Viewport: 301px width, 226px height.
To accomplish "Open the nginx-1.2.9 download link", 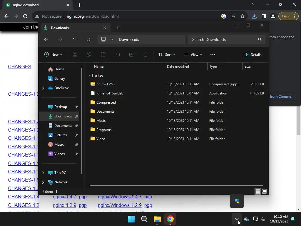I will click(x=64, y=205).
